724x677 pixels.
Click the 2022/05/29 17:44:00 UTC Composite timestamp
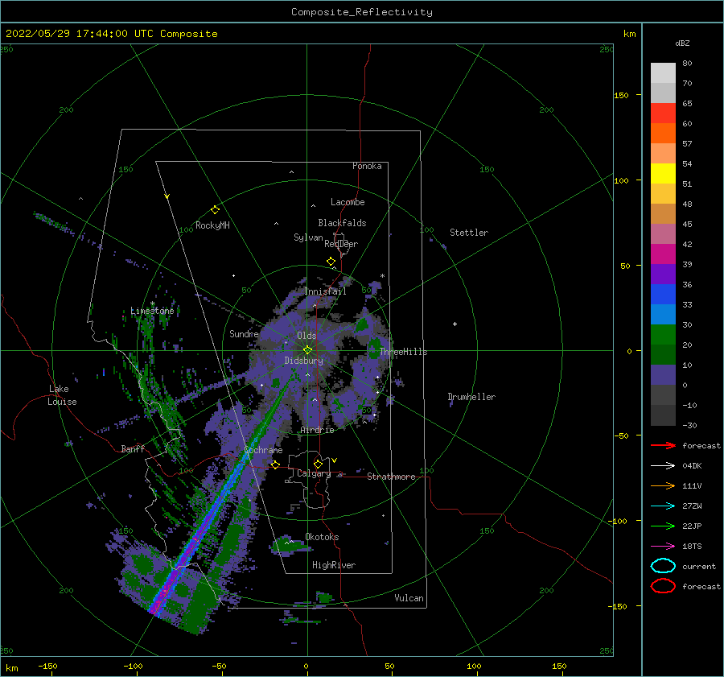point(111,34)
